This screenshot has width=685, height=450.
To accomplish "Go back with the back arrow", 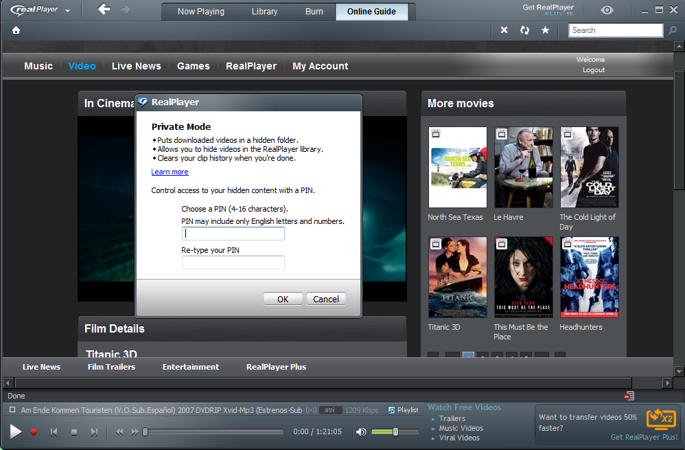I will 104,9.
